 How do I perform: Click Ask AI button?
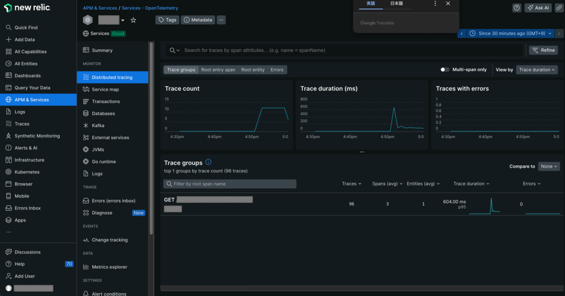click(538, 8)
